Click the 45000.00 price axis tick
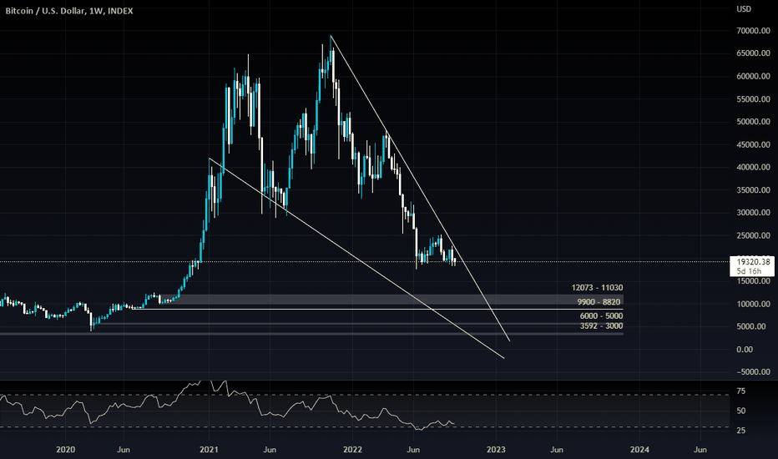 point(753,145)
